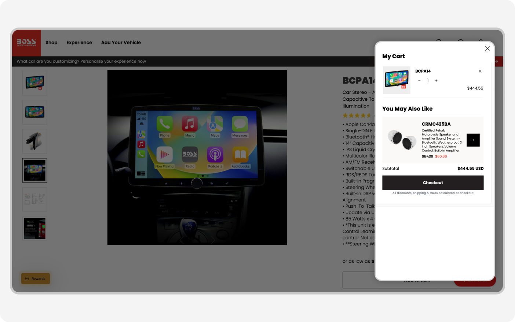This screenshot has height=322, width=515.
Task: Decrease BCPA14 quantity with minus
Action: point(419,81)
